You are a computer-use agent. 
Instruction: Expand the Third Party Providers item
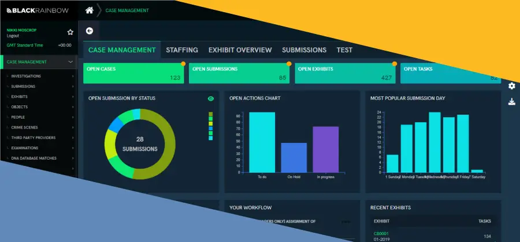[73, 138]
